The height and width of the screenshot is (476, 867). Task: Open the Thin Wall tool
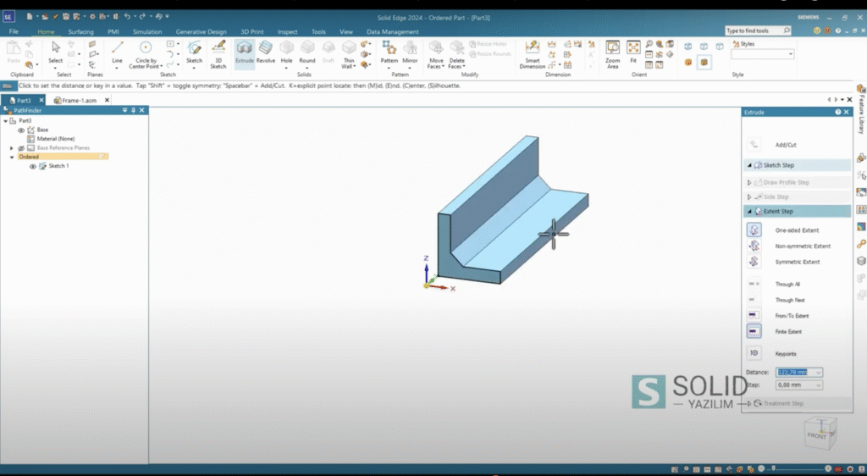pos(348,53)
